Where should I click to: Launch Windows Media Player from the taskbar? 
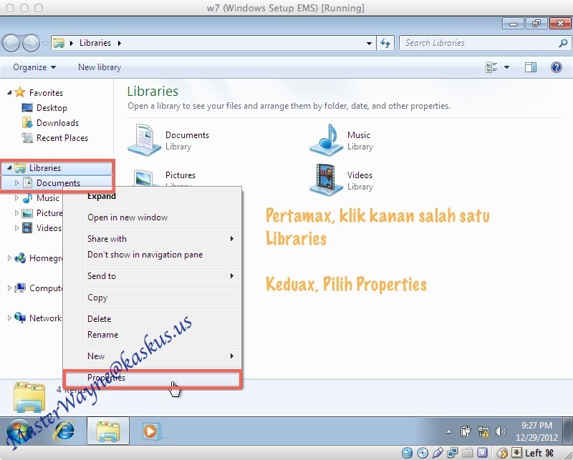coord(150,431)
